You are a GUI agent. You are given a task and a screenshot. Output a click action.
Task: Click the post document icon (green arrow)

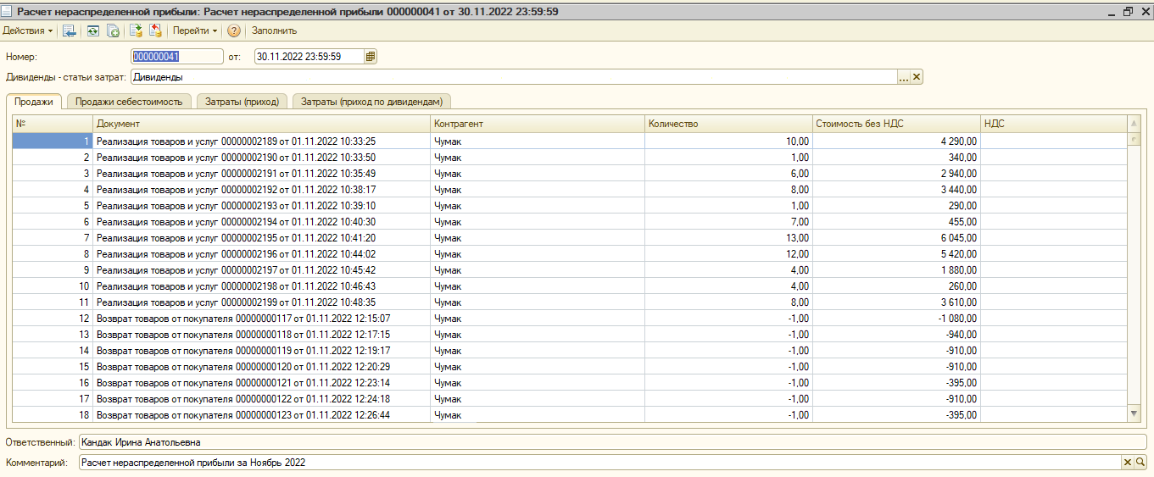[136, 31]
